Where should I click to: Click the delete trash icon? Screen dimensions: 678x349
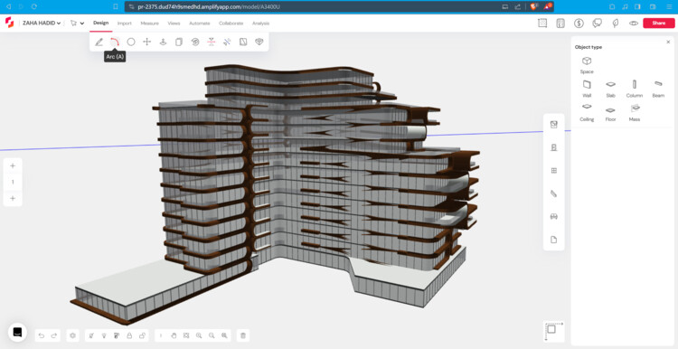tap(243, 335)
